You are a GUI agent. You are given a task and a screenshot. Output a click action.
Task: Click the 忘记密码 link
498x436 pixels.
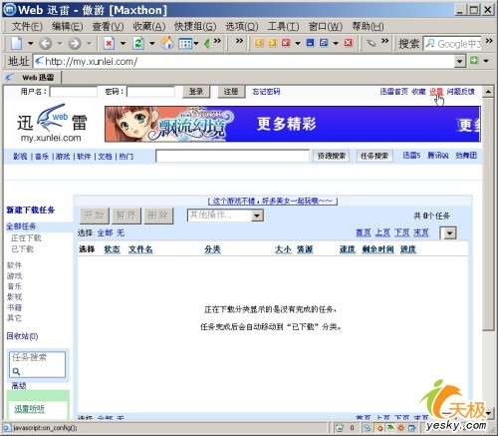tap(266, 92)
